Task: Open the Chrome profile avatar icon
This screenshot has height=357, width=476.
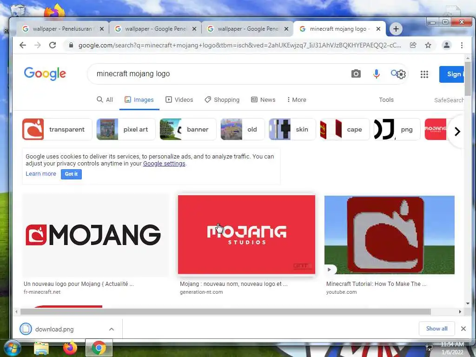Action: coord(447,45)
